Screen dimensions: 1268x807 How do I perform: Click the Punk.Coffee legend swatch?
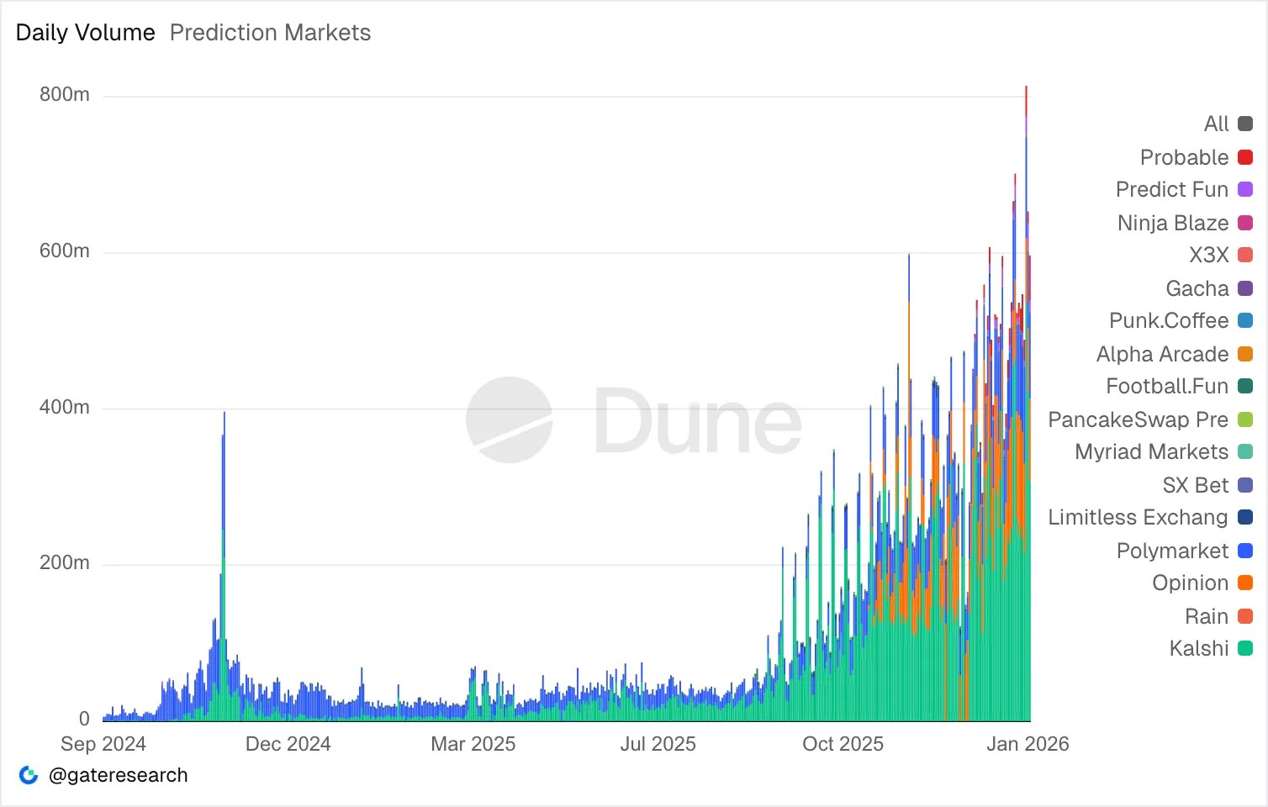click(1245, 321)
